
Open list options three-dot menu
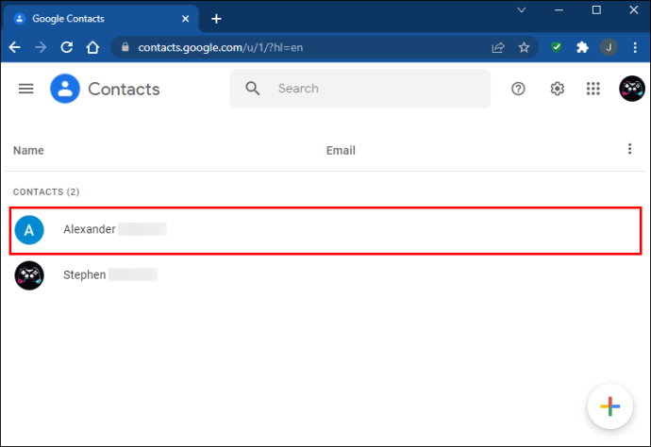pos(629,149)
